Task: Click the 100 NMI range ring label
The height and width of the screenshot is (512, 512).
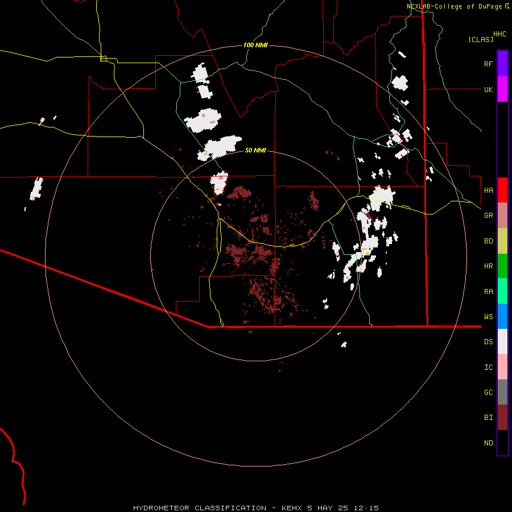Action: pos(255,45)
